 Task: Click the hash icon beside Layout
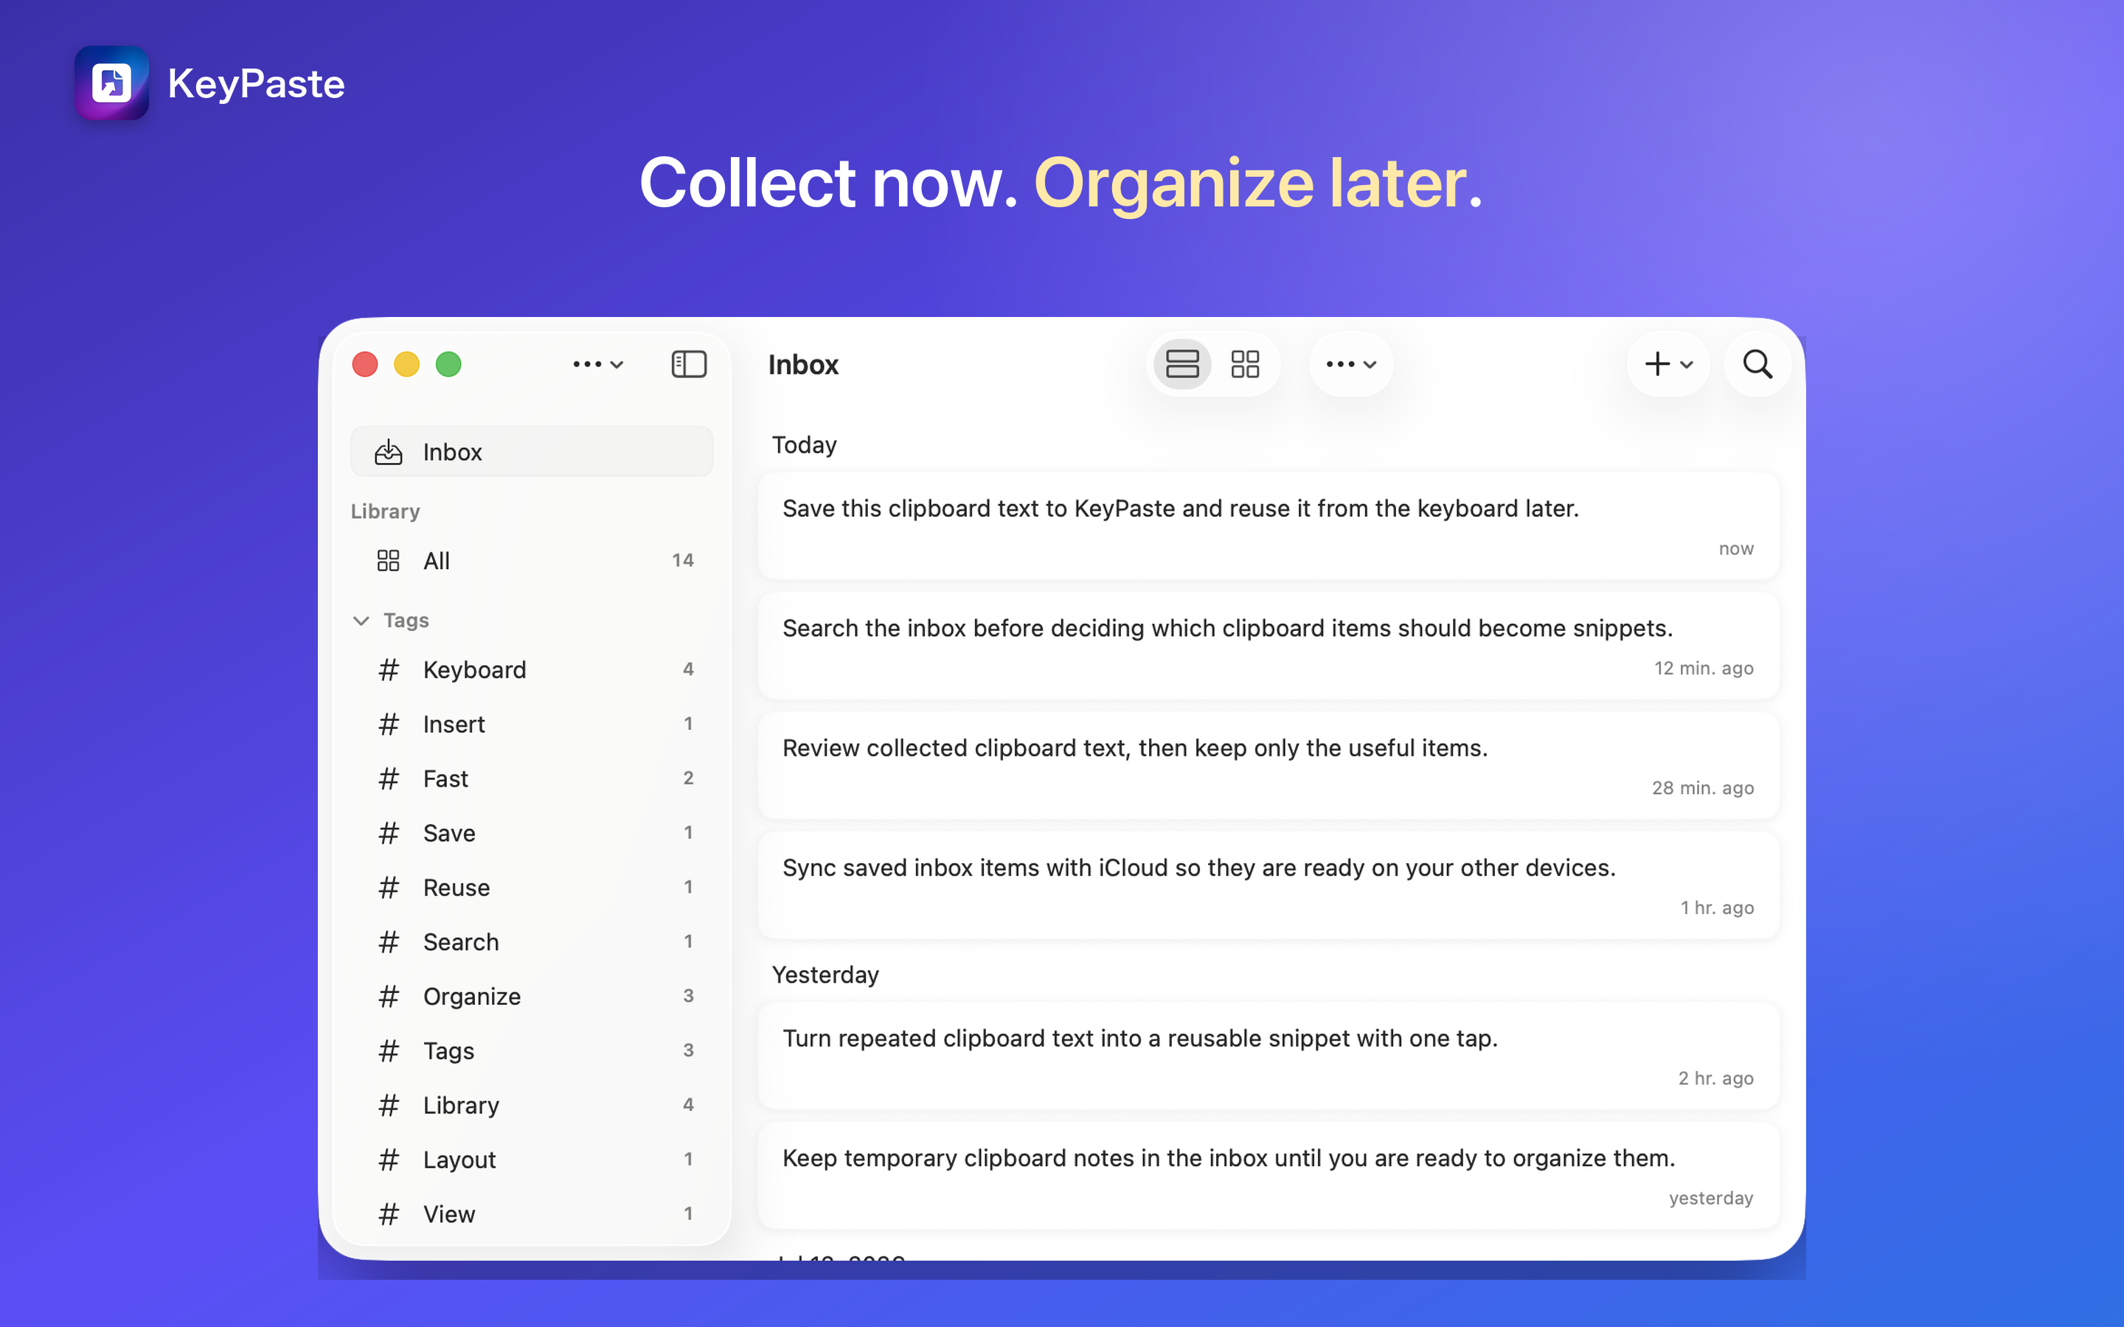coord(388,1160)
